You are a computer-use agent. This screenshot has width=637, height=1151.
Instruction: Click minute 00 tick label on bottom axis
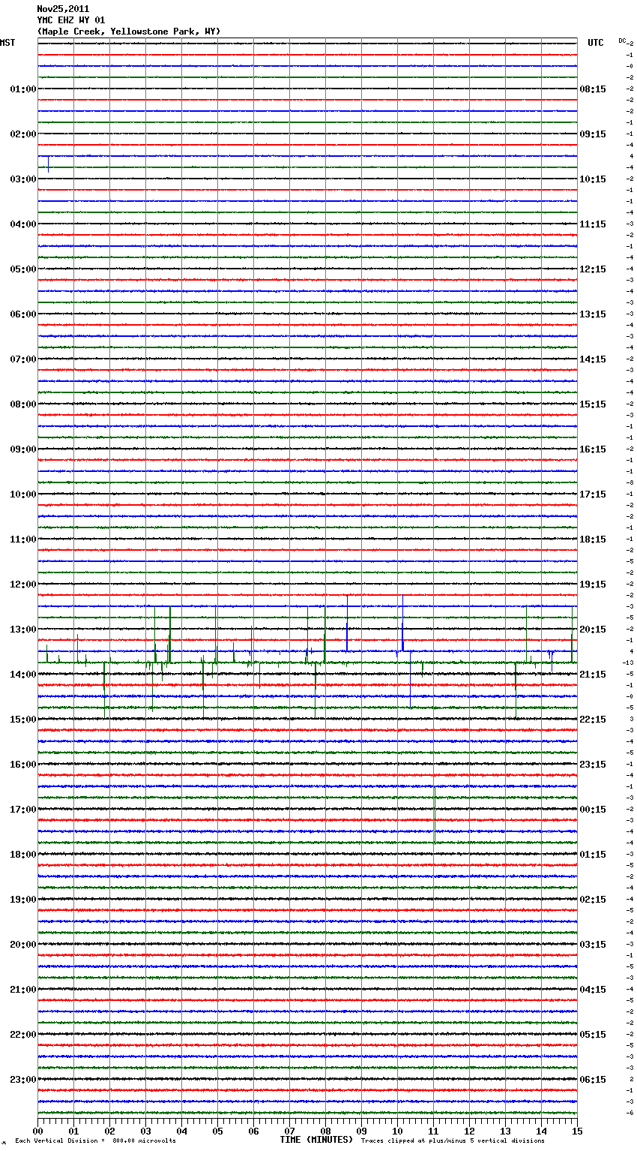click(38, 1131)
